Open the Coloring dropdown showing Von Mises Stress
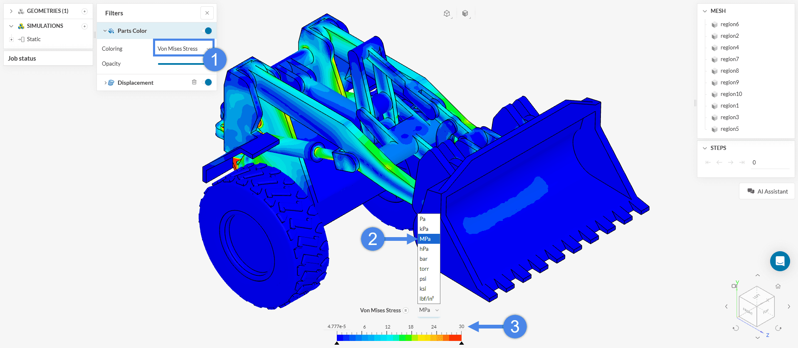798x348 pixels. 183,49
